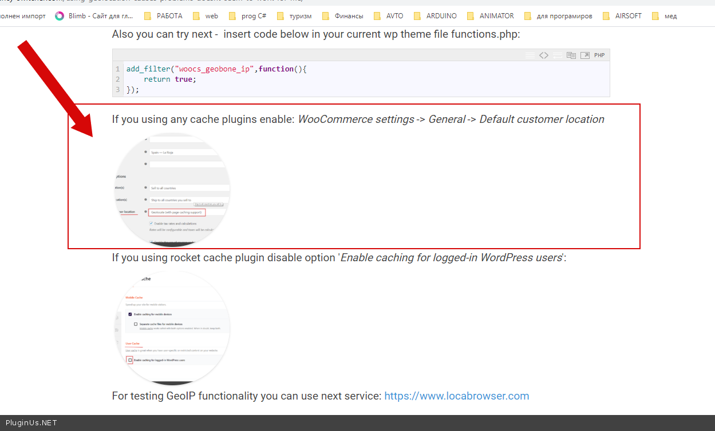Open code in new window icon
The width and height of the screenshot is (715, 431).
[584, 55]
